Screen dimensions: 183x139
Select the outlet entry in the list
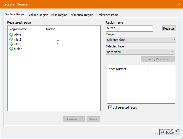pyautogui.click(x=18, y=49)
